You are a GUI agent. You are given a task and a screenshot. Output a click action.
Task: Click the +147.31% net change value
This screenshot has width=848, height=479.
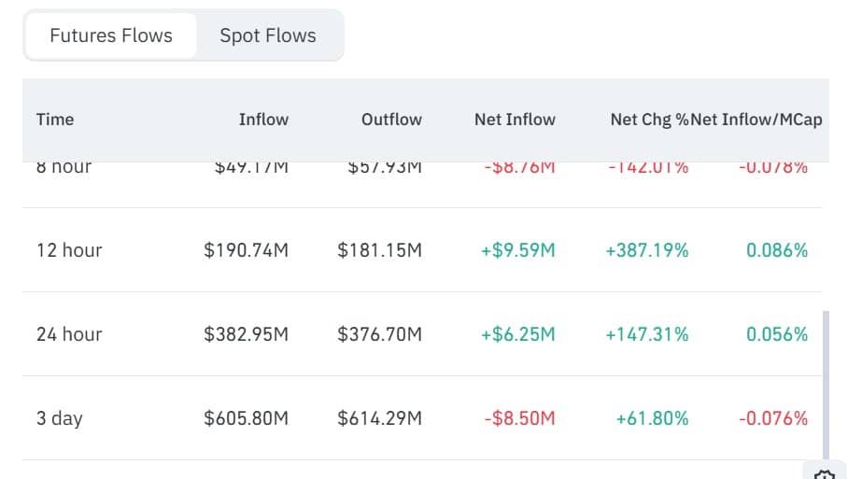click(647, 334)
